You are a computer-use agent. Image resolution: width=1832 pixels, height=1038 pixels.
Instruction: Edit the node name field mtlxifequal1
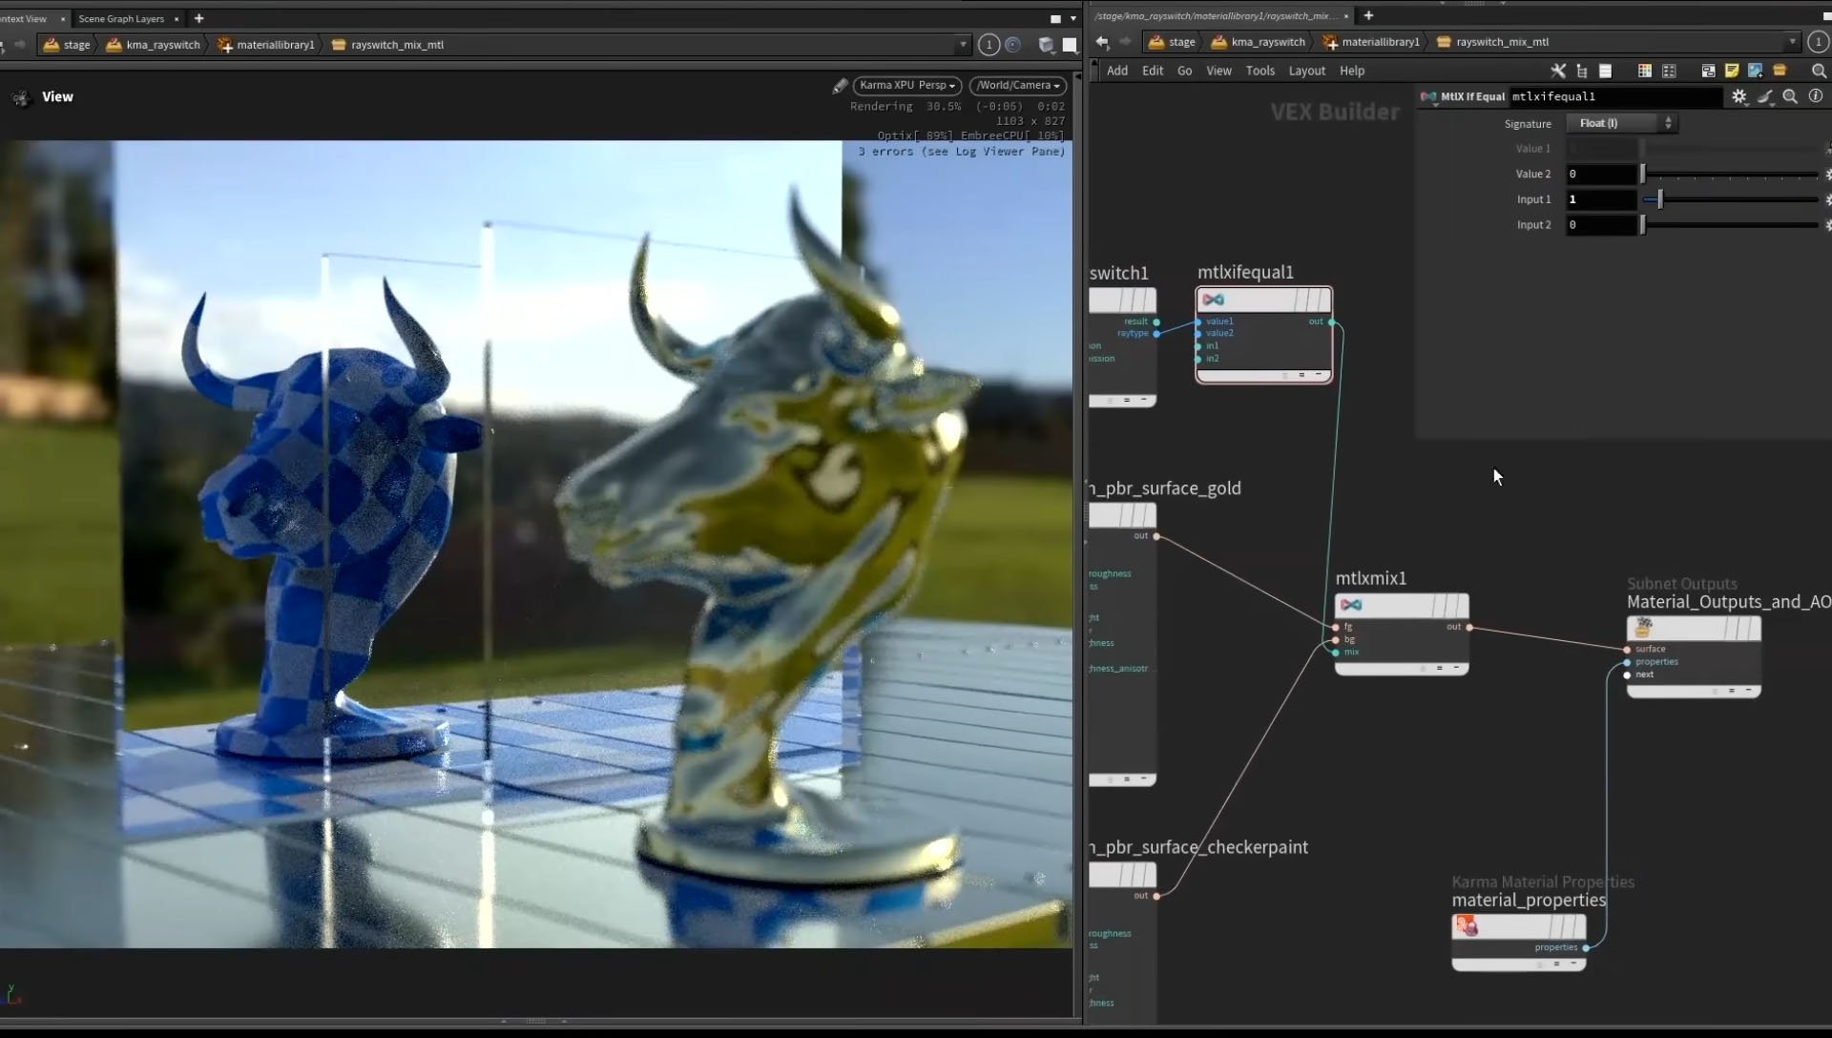click(1615, 96)
